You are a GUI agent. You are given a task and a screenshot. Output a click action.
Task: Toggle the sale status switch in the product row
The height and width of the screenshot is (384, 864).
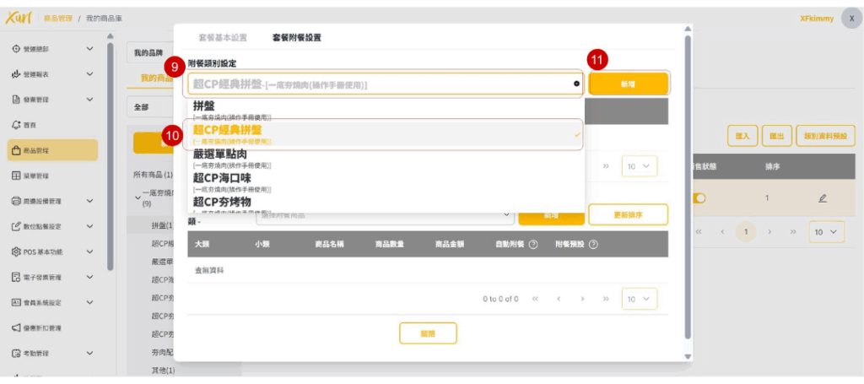[699, 197]
